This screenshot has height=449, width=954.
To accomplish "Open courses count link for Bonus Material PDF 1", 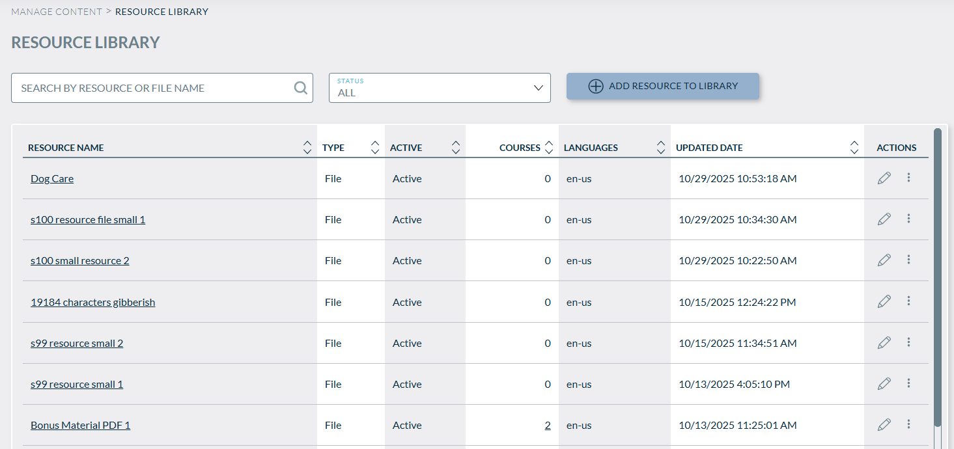I will [x=548, y=425].
